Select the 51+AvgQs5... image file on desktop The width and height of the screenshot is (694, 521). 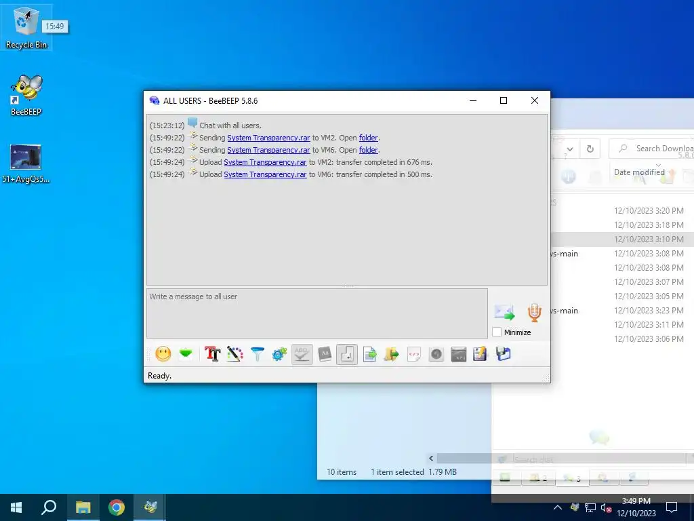click(x=26, y=164)
